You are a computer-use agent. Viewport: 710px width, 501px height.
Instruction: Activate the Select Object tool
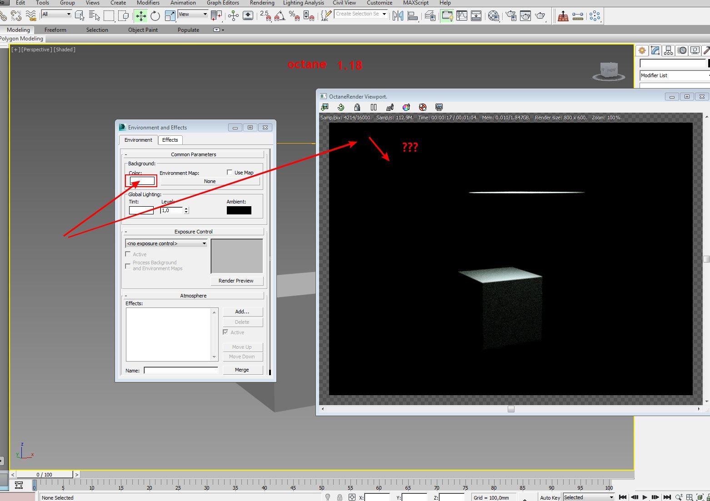click(x=80, y=16)
